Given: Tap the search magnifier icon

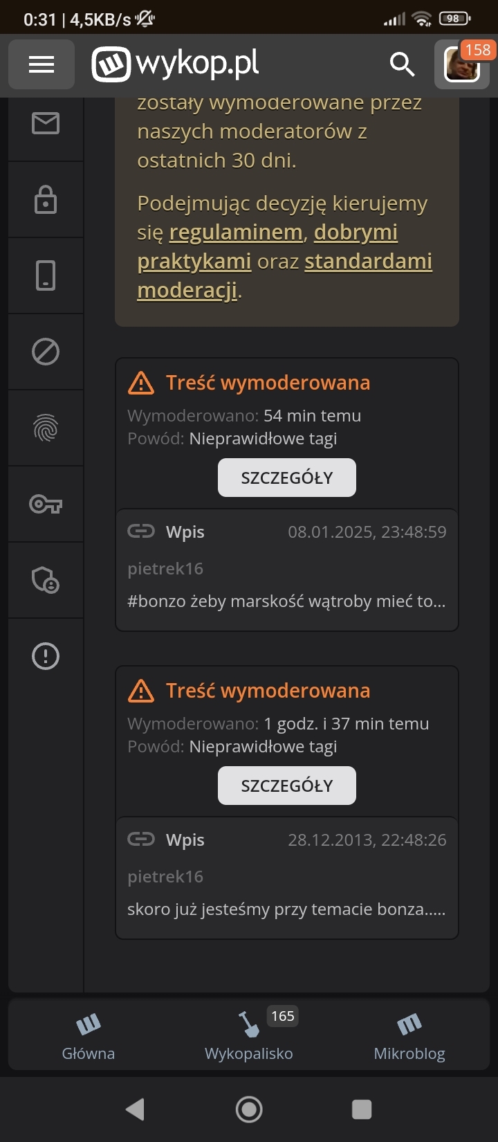Looking at the screenshot, I should pos(402,64).
